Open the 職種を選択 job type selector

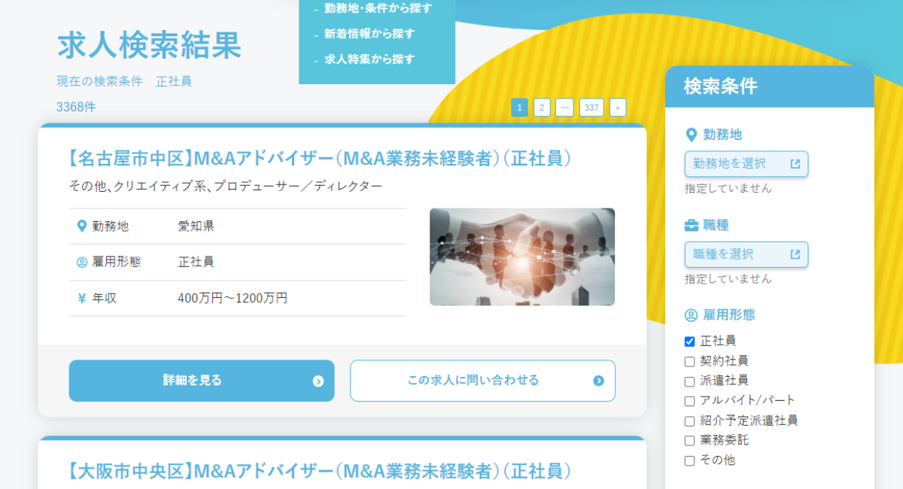[x=741, y=254]
